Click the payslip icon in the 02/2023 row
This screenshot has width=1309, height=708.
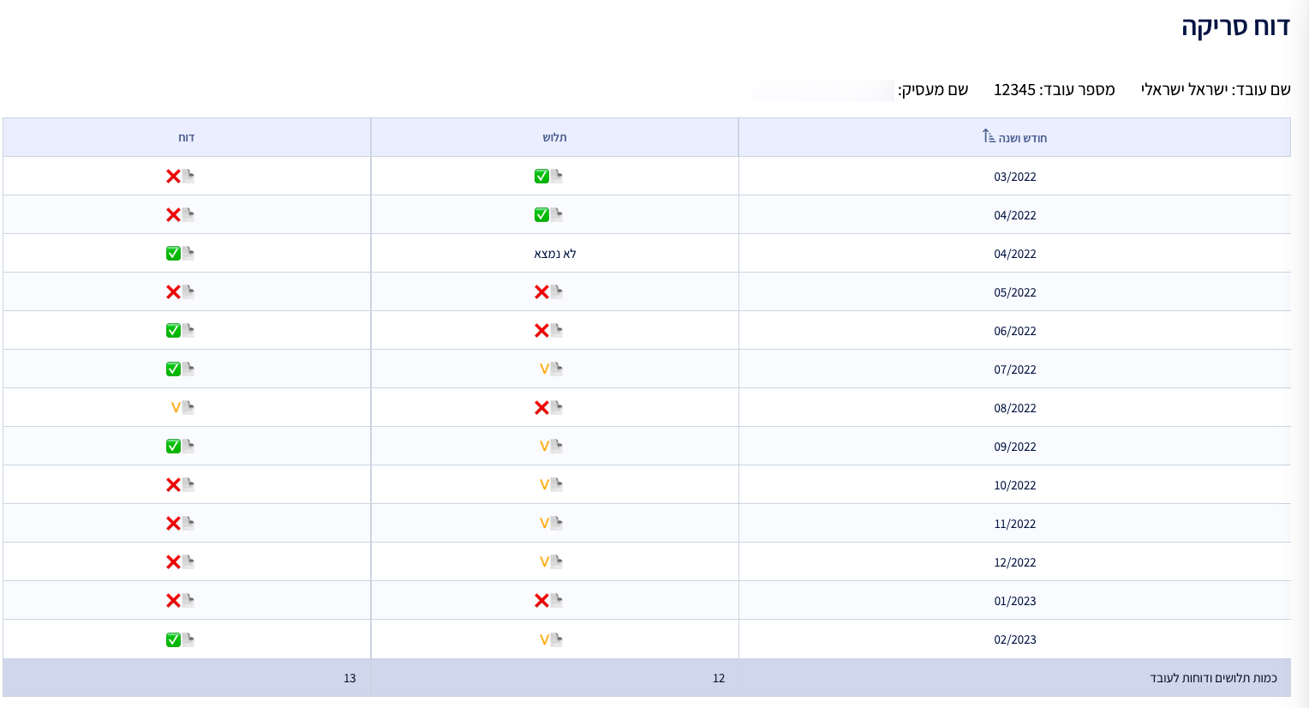tap(550, 639)
